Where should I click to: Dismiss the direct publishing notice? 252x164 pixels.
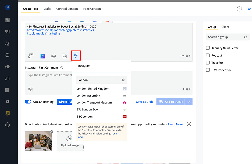pyautogui.click(x=189, y=124)
